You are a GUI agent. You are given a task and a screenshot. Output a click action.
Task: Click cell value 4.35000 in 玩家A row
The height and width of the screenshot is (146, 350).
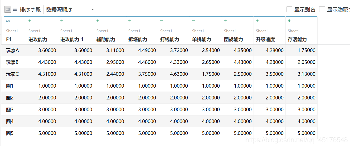tap(243, 50)
